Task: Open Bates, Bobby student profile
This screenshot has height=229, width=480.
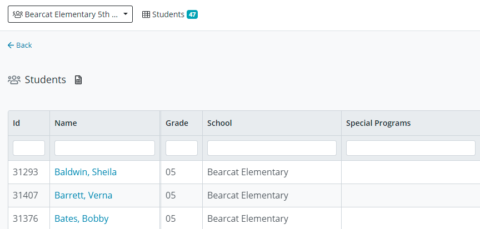Action: (x=81, y=218)
